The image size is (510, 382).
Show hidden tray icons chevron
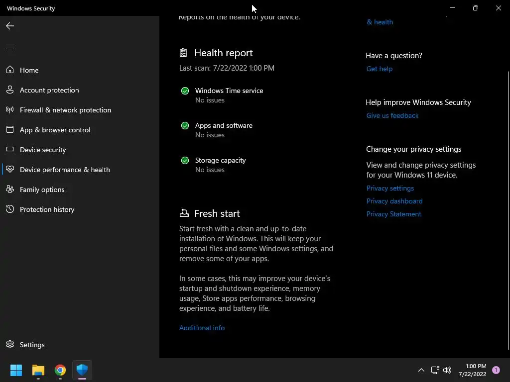pos(421,370)
